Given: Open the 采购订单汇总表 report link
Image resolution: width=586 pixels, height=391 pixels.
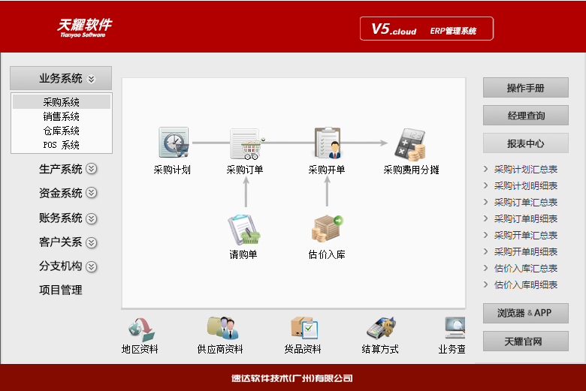Looking at the screenshot, I should 526,202.
